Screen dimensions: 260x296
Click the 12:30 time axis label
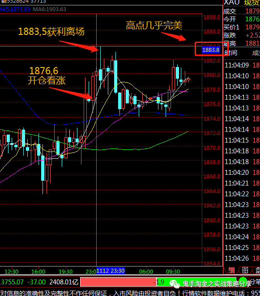pos(11,272)
